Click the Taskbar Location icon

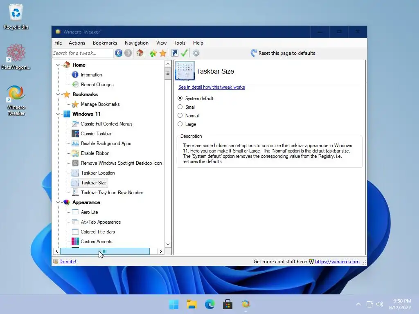coord(75,173)
